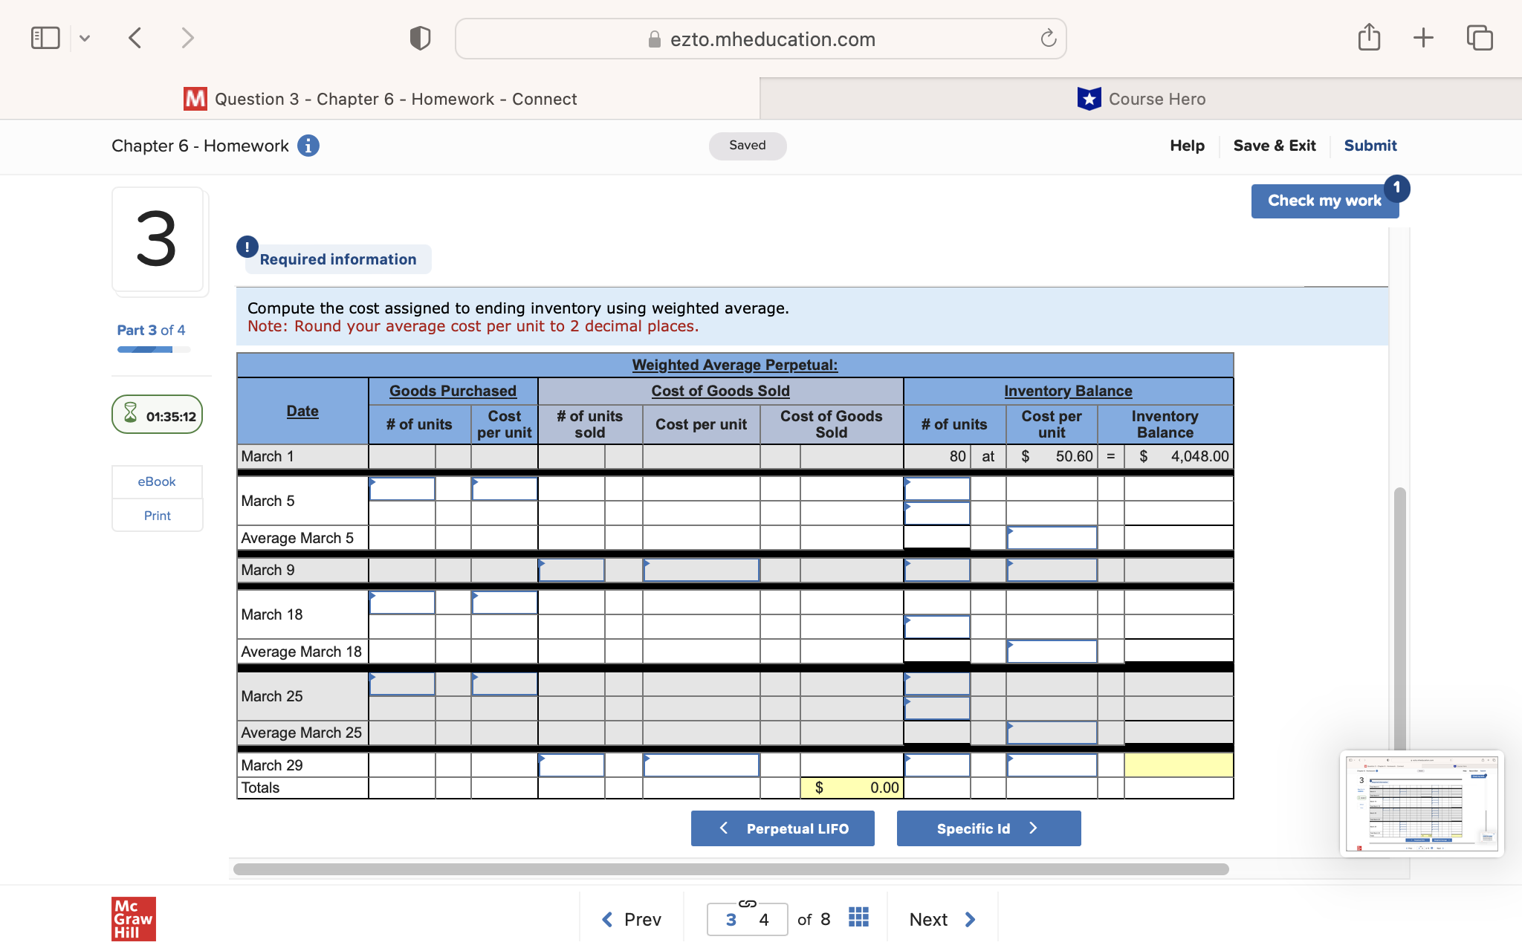
Task: Expand the chevron beside the sidebar icon
Action: coord(85,37)
